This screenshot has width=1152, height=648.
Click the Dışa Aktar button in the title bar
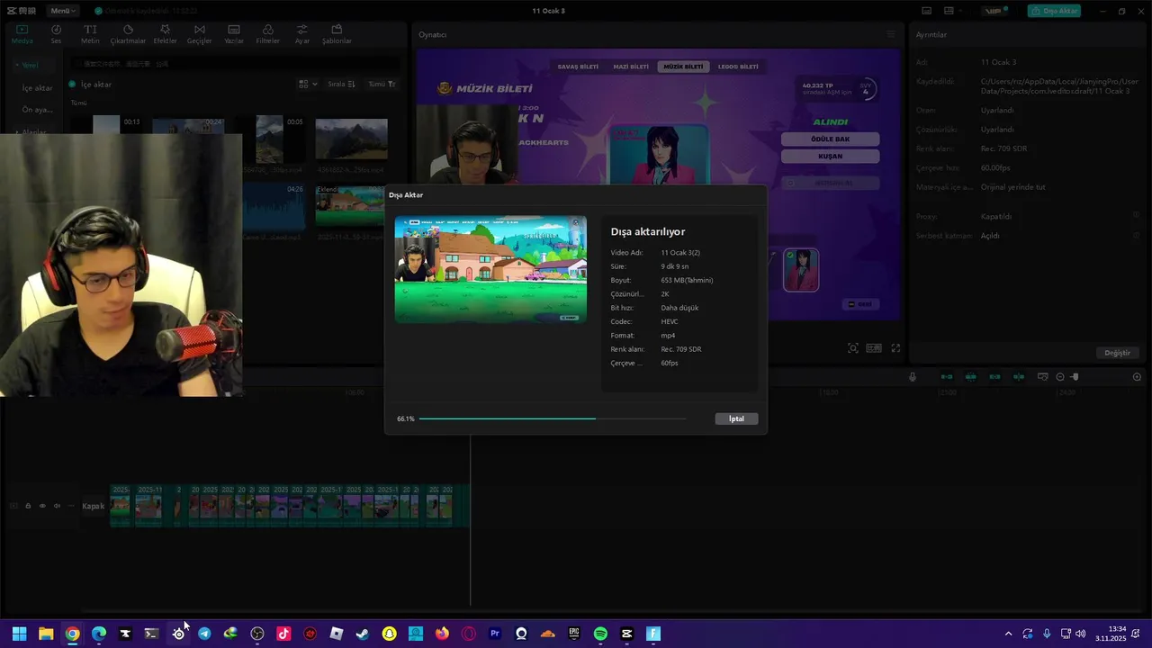pos(1054,11)
